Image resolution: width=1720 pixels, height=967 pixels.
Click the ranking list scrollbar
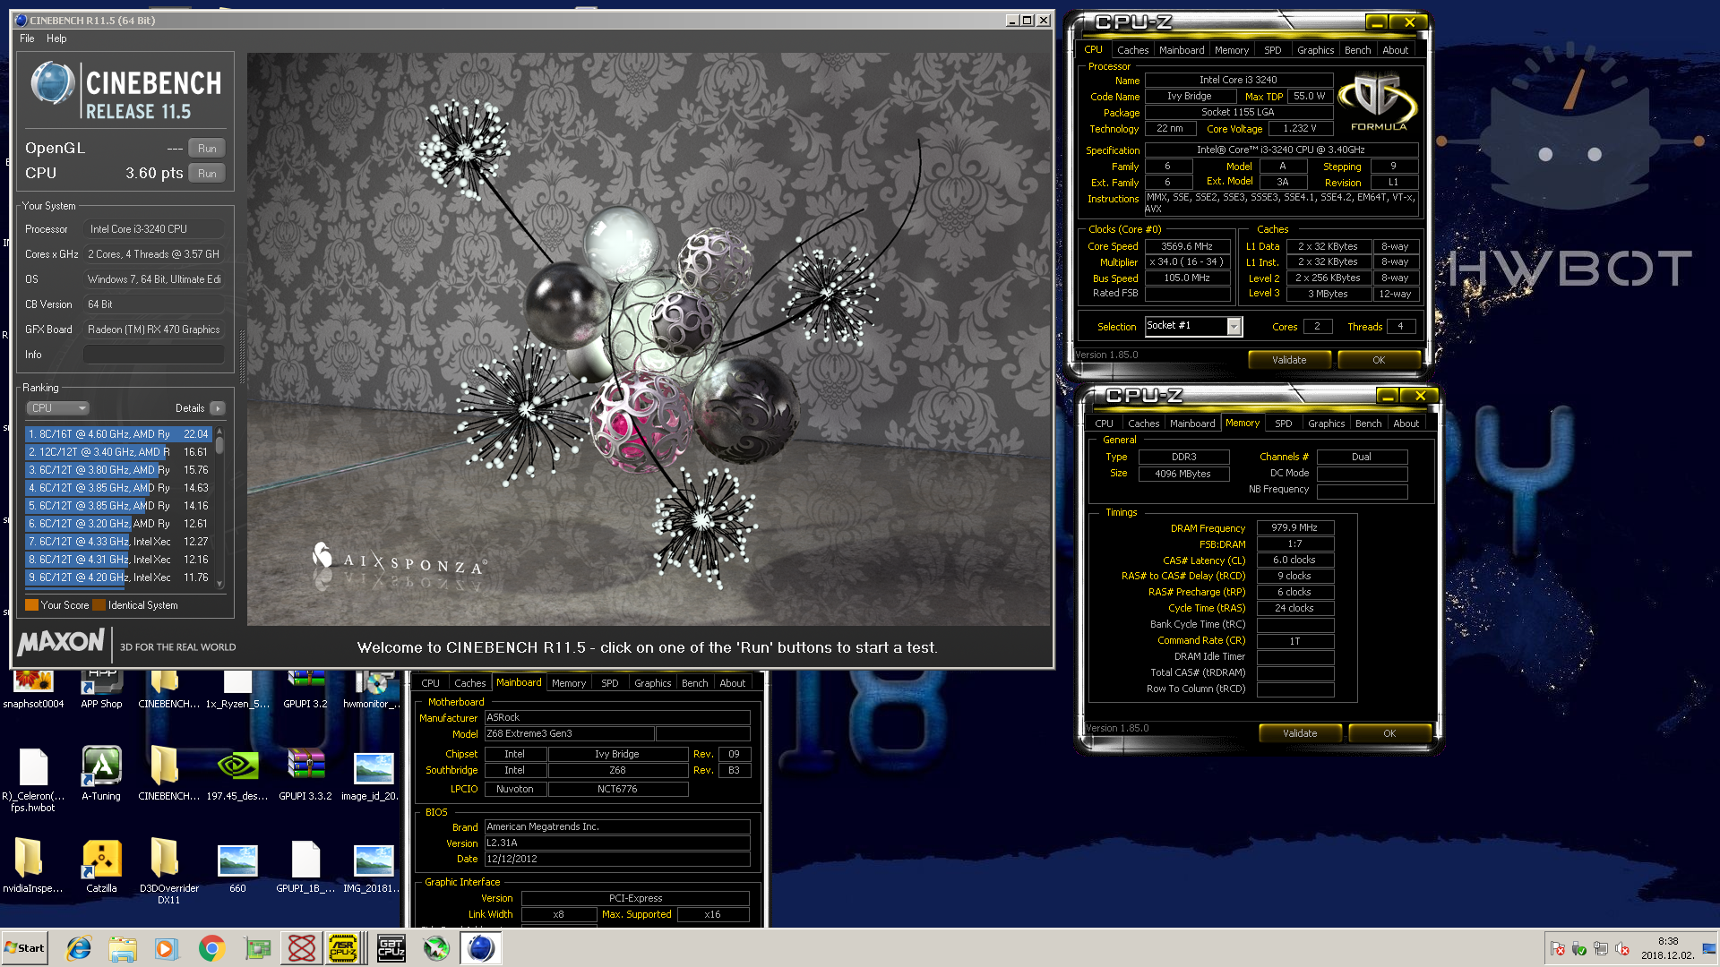(x=219, y=507)
